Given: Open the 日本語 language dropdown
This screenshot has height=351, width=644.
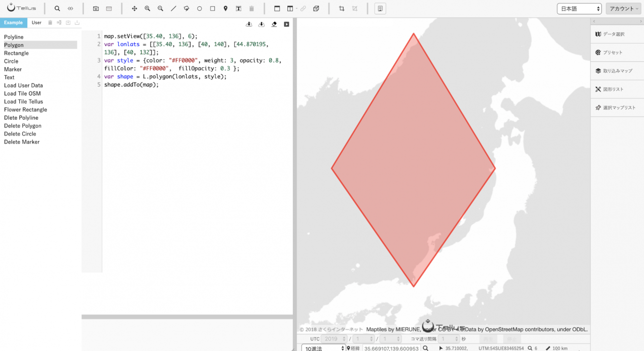Looking at the screenshot, I should tap(579, 9).
